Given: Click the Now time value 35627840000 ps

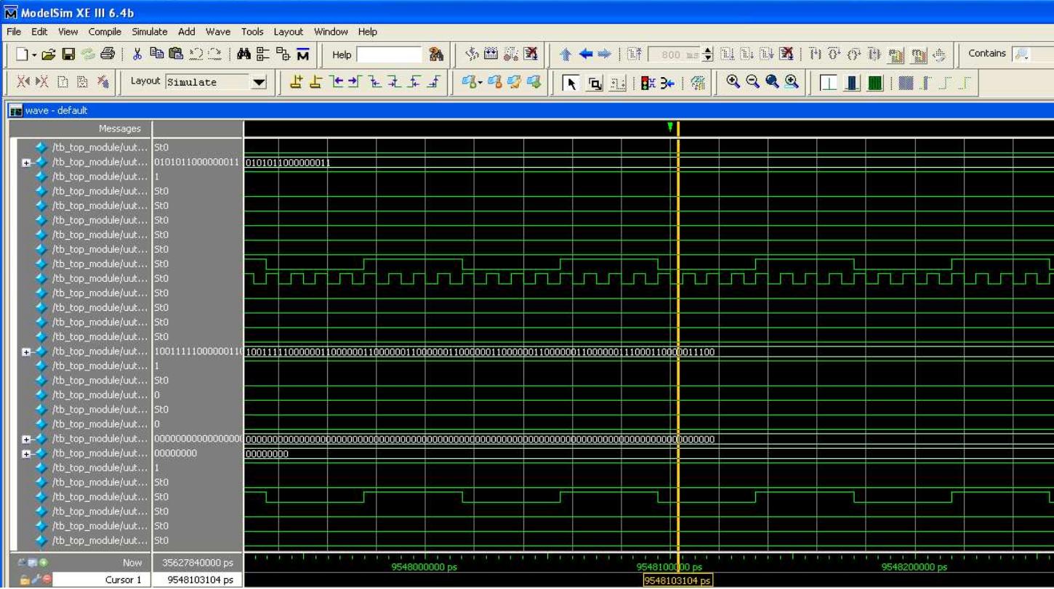Looking at the screenshot, I should coord(197,563).
